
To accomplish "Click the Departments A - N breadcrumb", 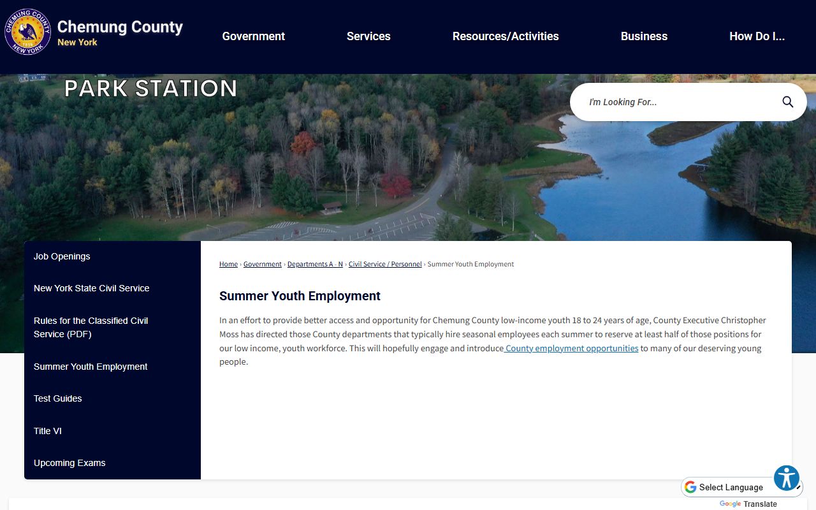I will click(x=315, y=264).
